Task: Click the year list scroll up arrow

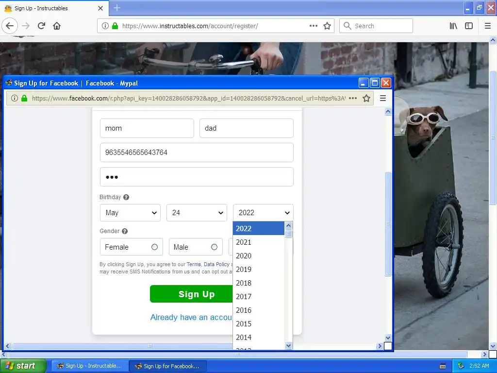Action: click(x=288, y=225)
